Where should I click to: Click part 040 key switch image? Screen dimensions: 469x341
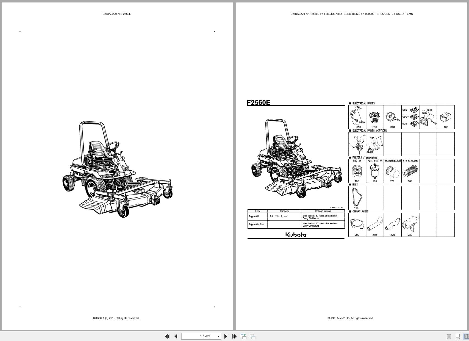[x=393, y=117]
